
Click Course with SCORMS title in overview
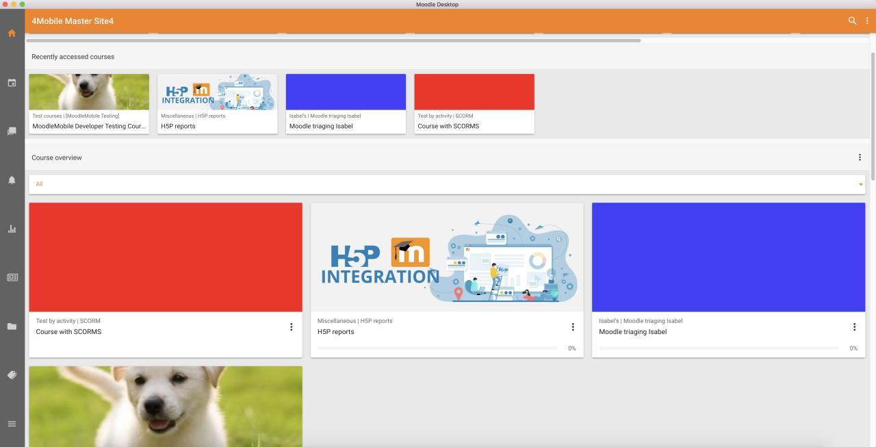click(68, 332)
